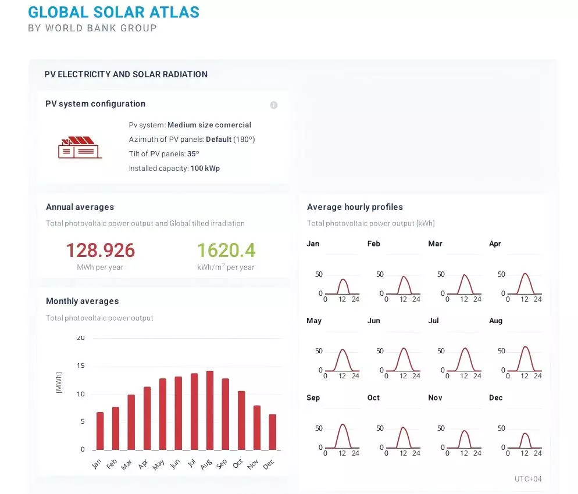The image size is (578, 494).
Task: Click the 'By World Bank Group' subtitle
Action: coord(92,28)
